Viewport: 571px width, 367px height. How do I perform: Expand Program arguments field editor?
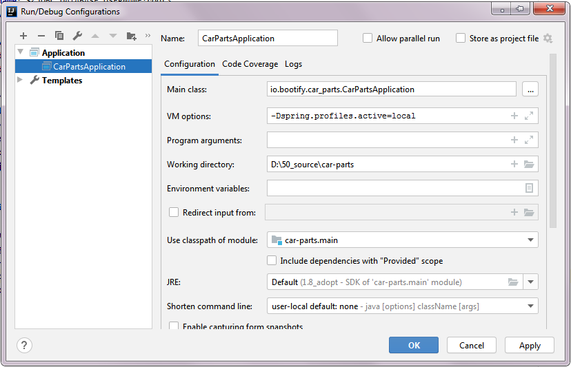[529, 140]
